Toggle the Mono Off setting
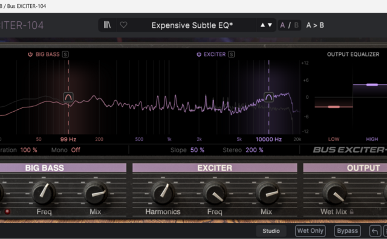Image resolution: width=387 pixels, height=239 pixels. 76,150
